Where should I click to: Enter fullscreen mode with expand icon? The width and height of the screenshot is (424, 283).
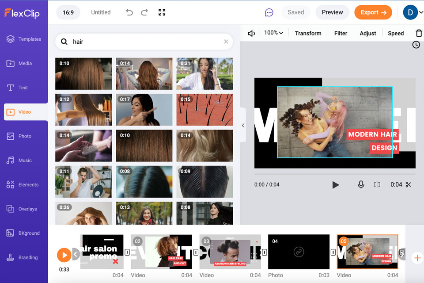click(162, 12)
